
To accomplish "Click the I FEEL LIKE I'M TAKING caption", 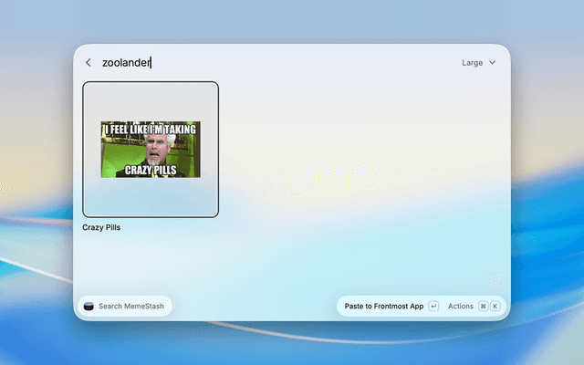I will tap(151, 130).
